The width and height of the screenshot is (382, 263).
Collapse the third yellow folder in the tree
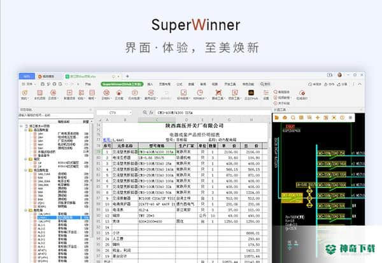pyautogui.click(x=26, y=170)
